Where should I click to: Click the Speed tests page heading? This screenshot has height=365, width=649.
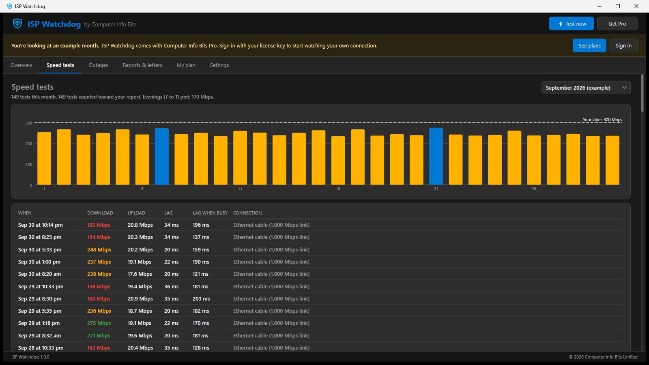coord(32,87)
